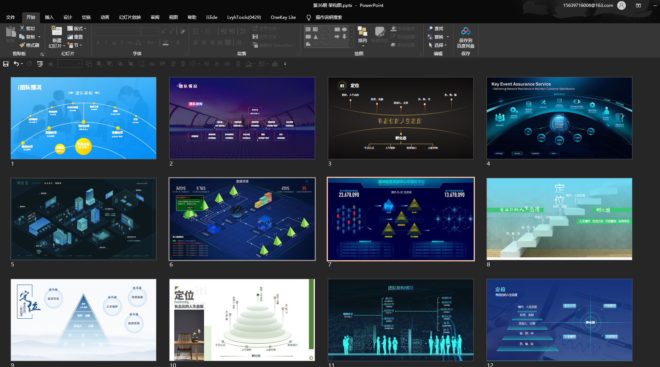The width and height of the screenshot is (660, 367).
Task: Click Save to Baidu Netdisk (保存到百度网盘)
Action: (x=466, y=38)
